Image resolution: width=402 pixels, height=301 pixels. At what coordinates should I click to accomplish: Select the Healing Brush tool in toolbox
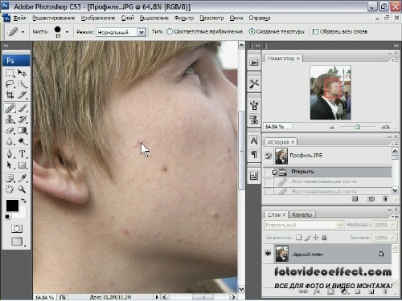point(10,108)
